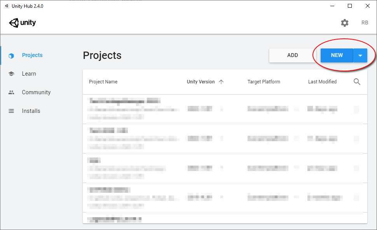Create a project with NEW button
Screen dimensions: 377x230
point(337,55)
